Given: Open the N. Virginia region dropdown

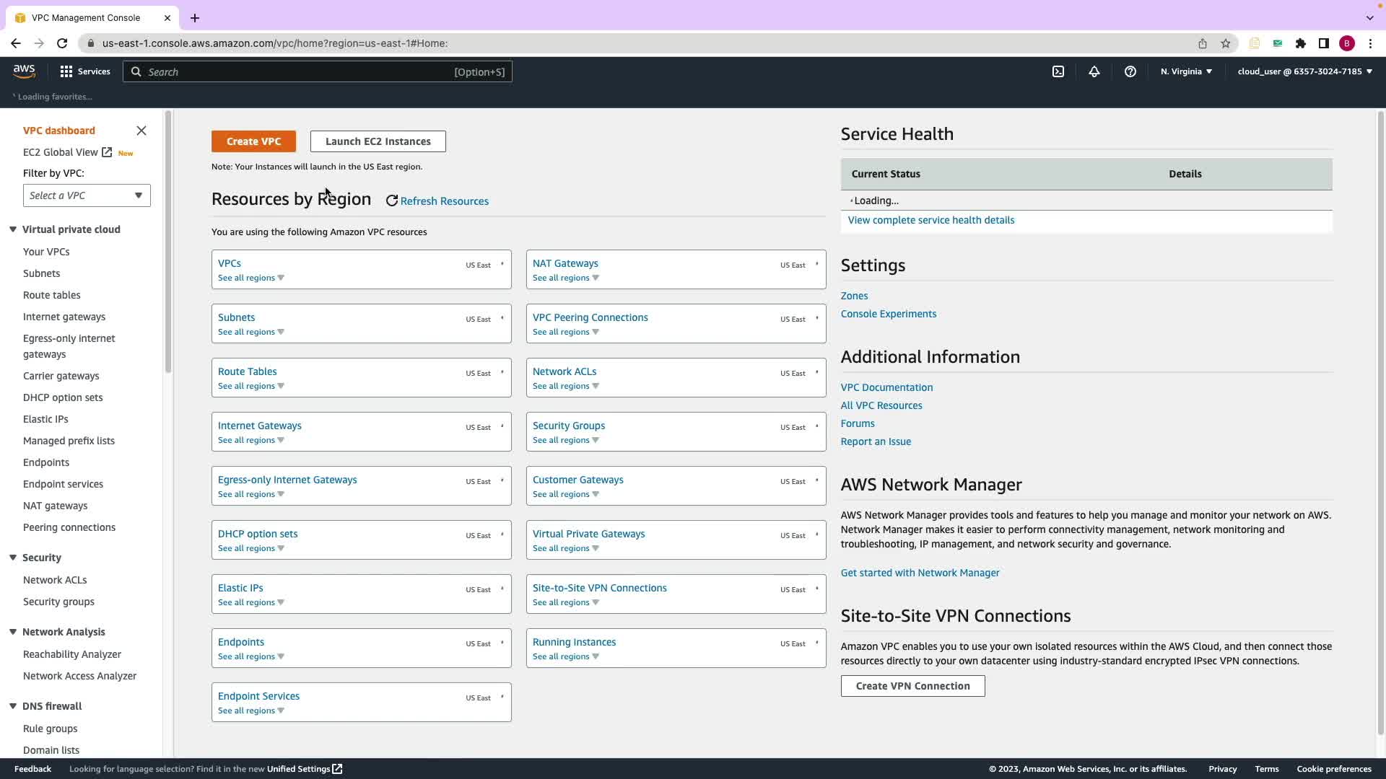Looking at the screenshot, I should coord(1186,71).
